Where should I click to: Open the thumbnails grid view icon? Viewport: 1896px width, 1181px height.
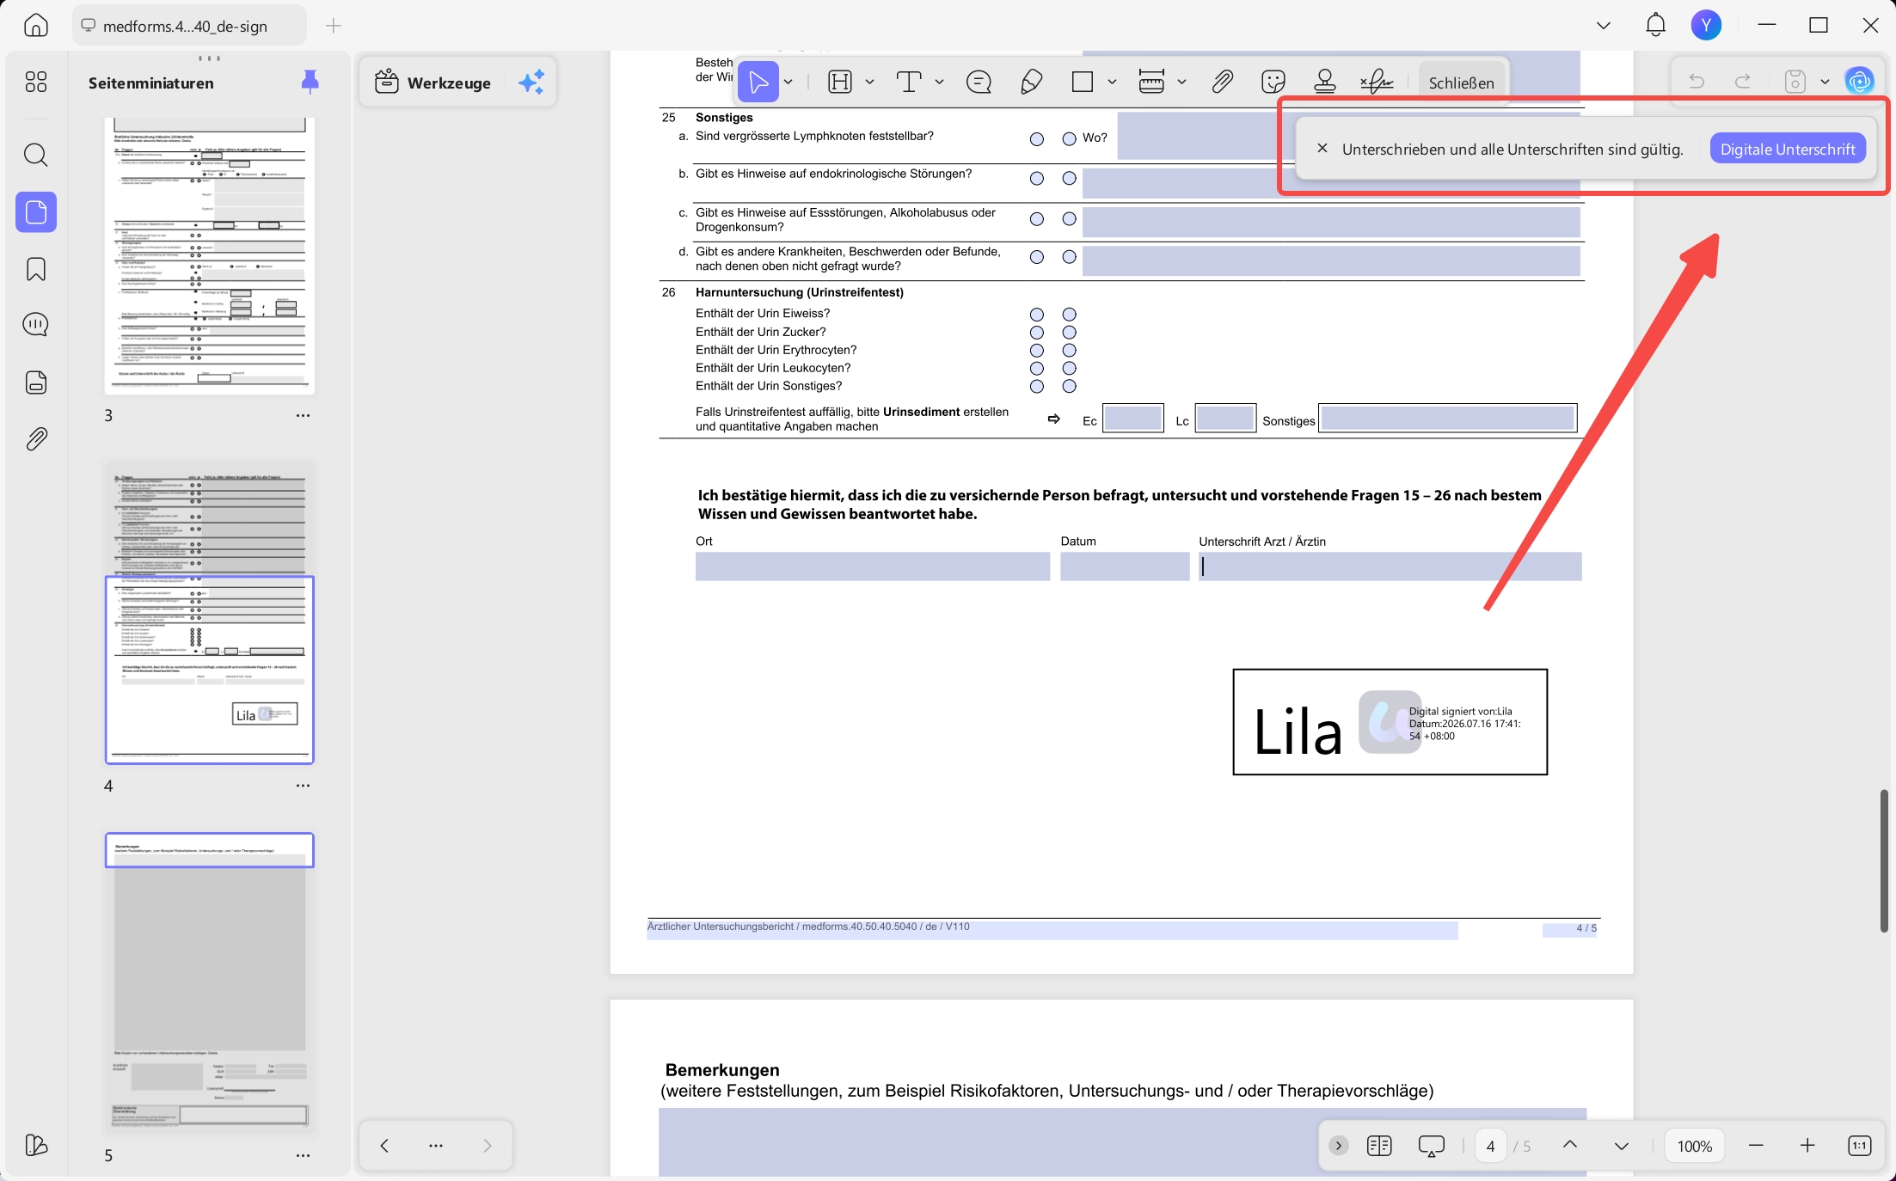(x=36, y=82)
